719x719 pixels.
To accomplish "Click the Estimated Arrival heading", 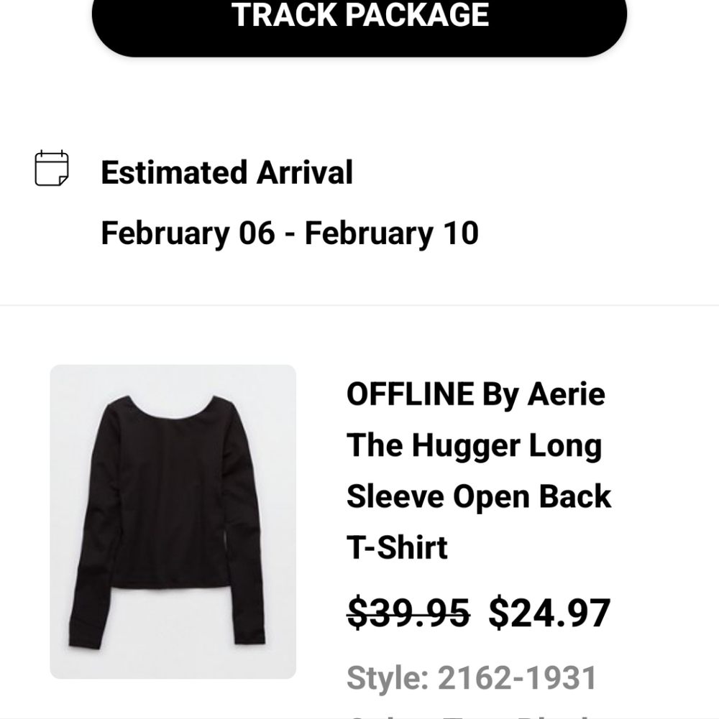I will [227, 172].
